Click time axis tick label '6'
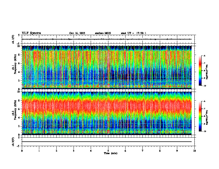The width and height of the screenshot is (219, 169). tap(126, 151)
